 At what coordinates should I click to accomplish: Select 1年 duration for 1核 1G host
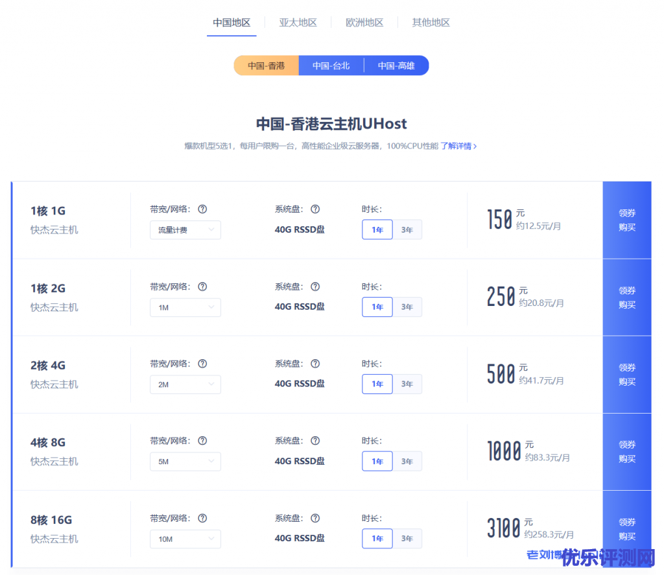[x=377, y=229]
